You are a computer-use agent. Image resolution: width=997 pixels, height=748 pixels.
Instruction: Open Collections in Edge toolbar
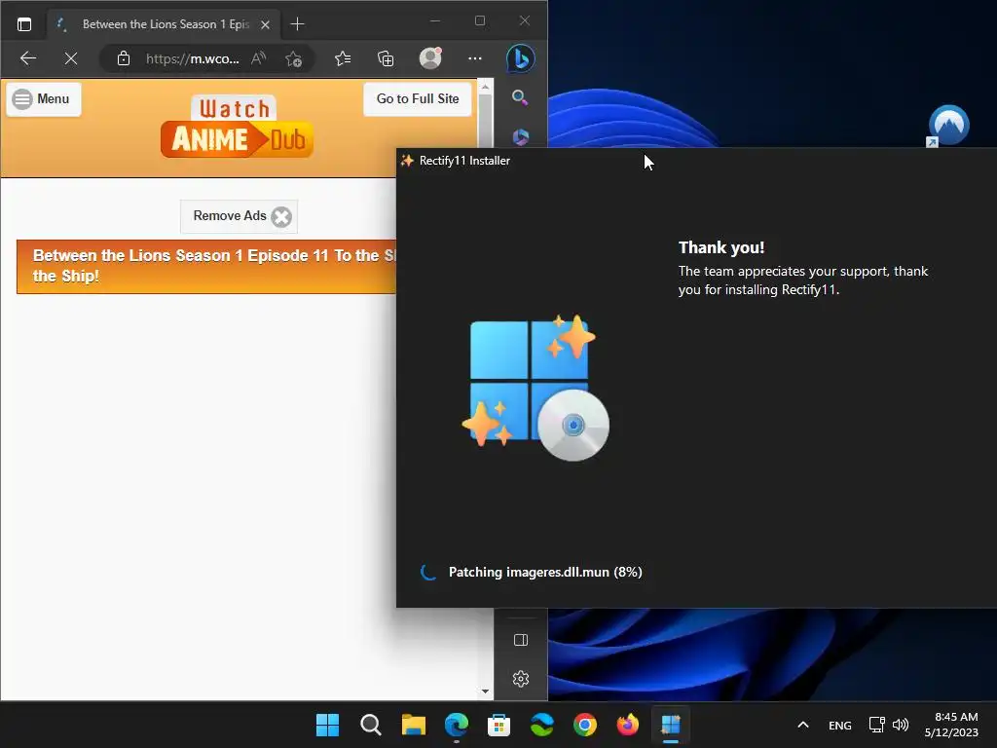[386, 58]
